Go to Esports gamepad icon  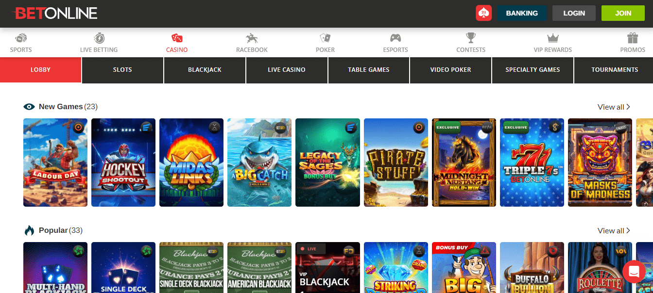395,38
